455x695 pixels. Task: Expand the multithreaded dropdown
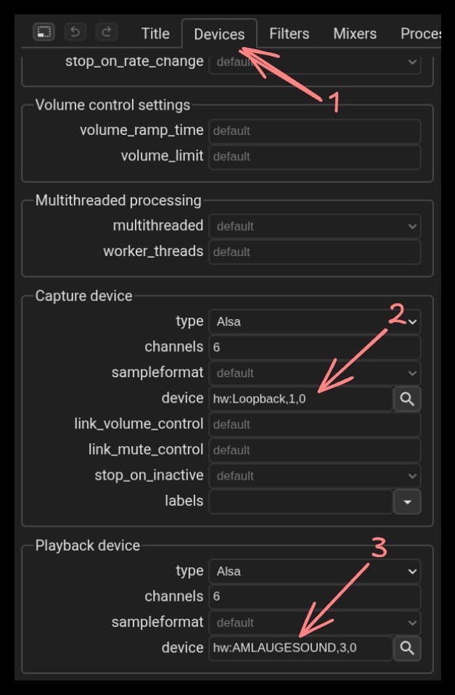click(314, 226)
